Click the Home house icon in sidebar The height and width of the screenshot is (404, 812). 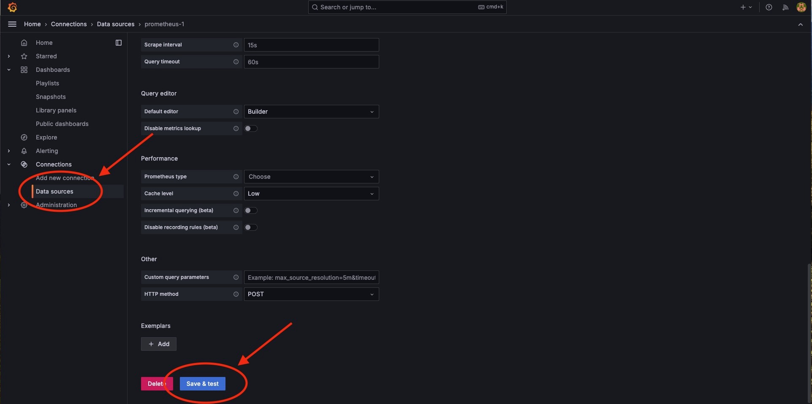point(24,43)
